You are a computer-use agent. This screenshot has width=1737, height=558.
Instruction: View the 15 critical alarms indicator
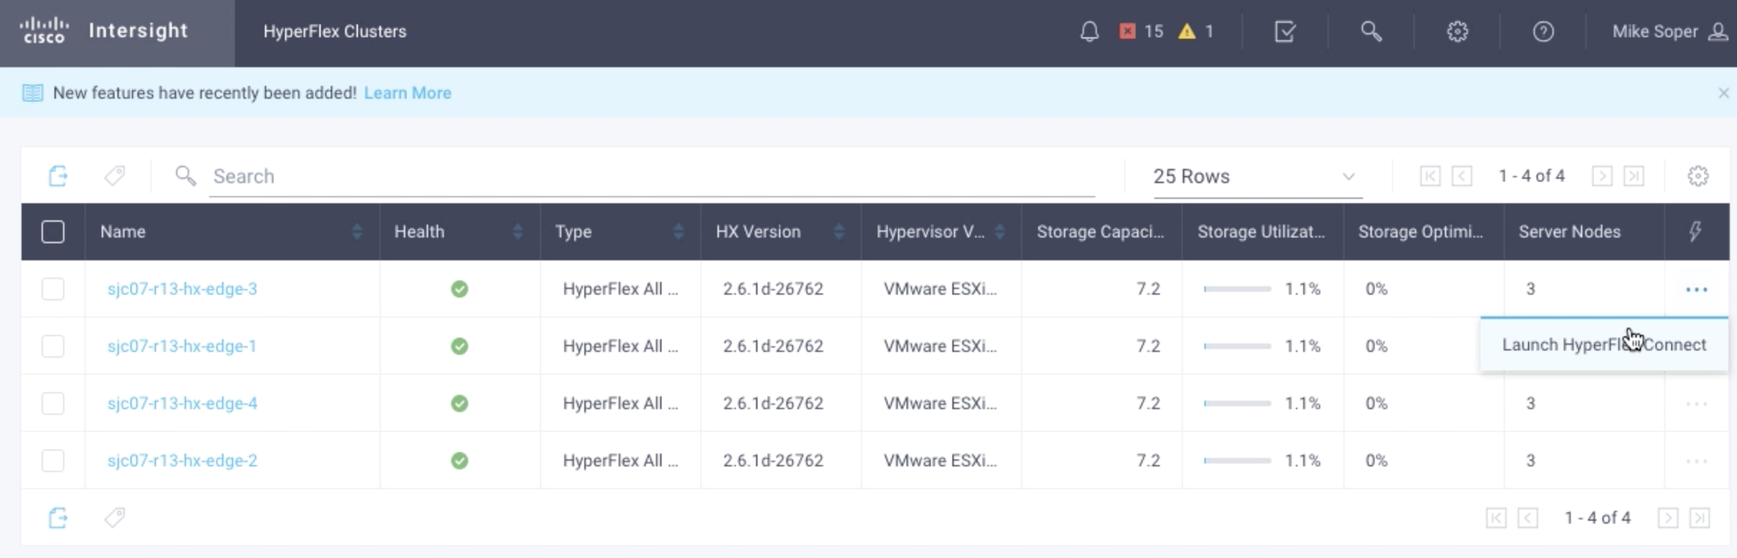tap(1141, 31)
